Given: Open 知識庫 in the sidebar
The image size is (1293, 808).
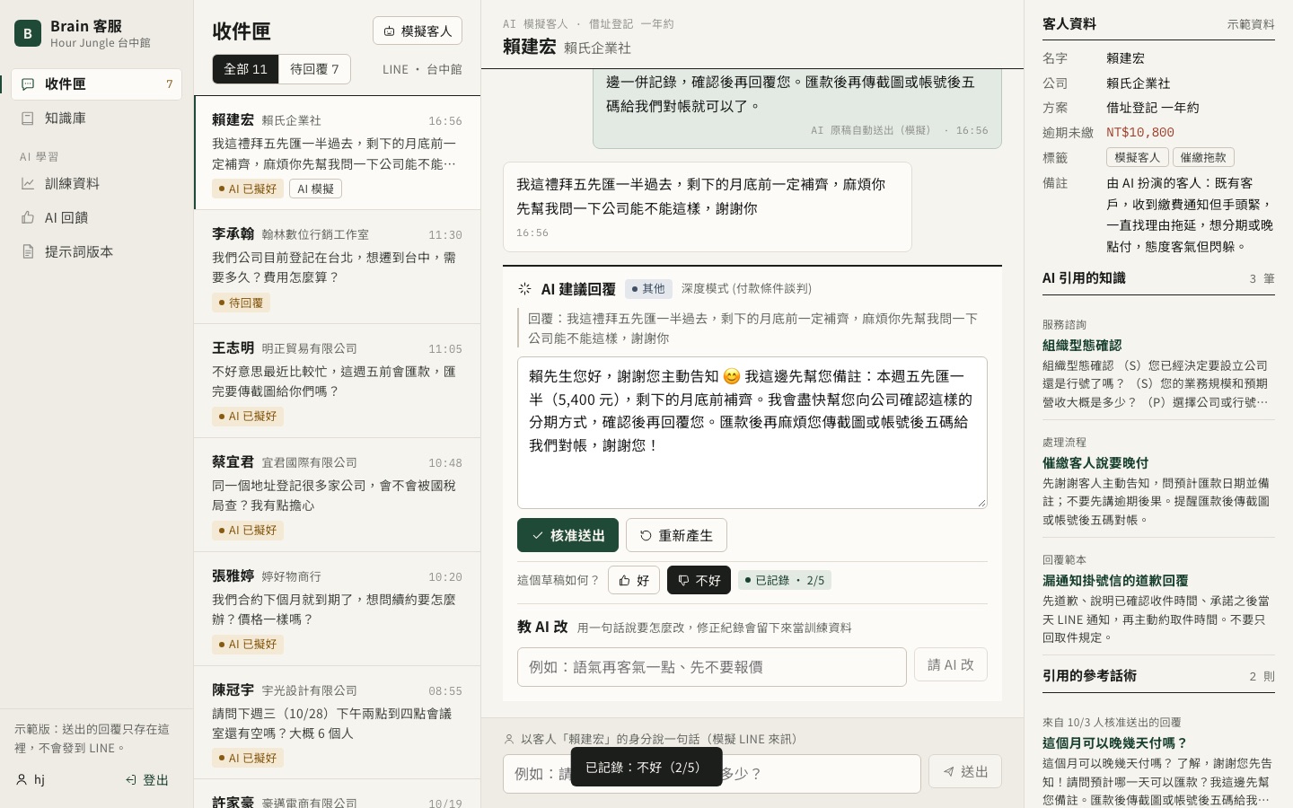Looking at the screenshot, I should coord(97,118).
